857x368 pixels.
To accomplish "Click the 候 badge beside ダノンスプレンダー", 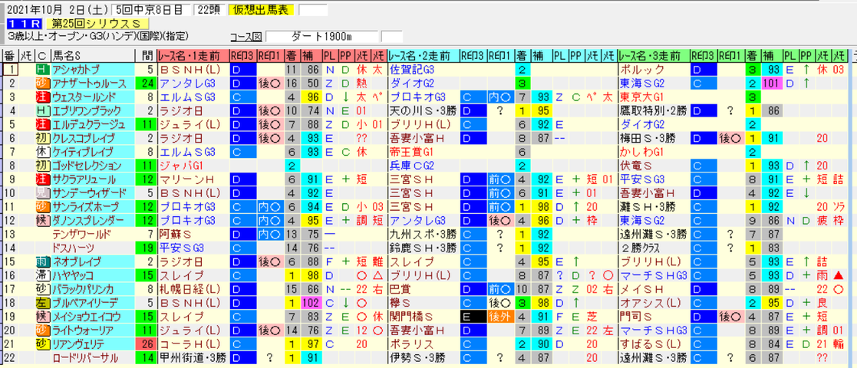I will click(x=41, y=220).
